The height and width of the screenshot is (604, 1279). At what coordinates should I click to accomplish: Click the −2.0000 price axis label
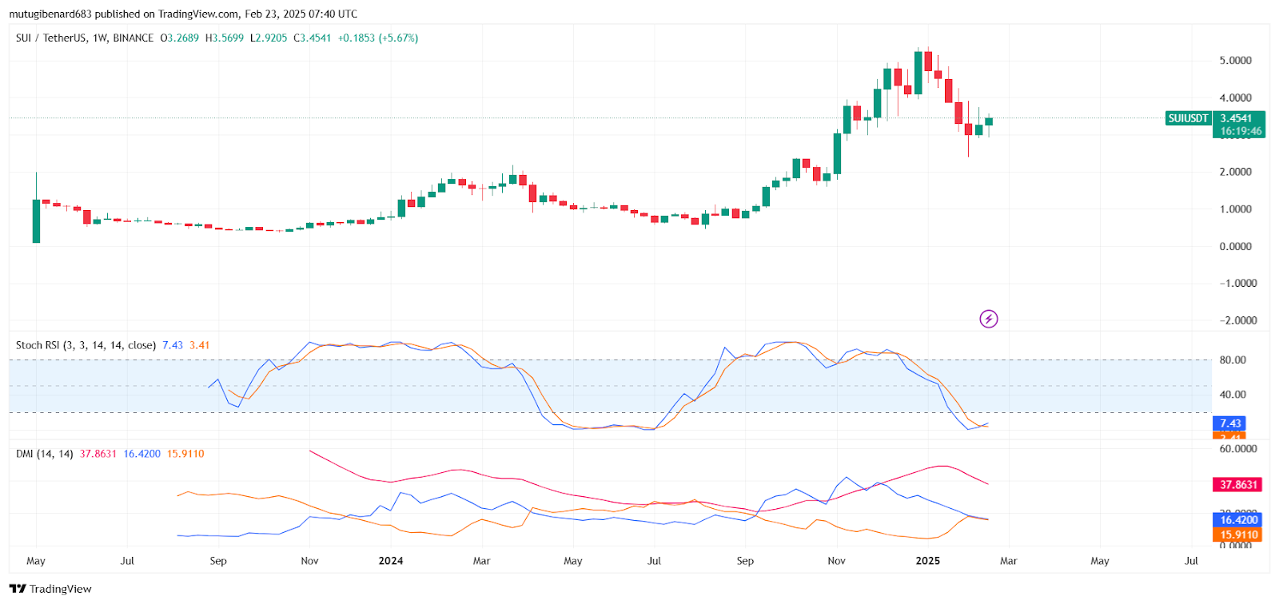(x=1238, y=320)
